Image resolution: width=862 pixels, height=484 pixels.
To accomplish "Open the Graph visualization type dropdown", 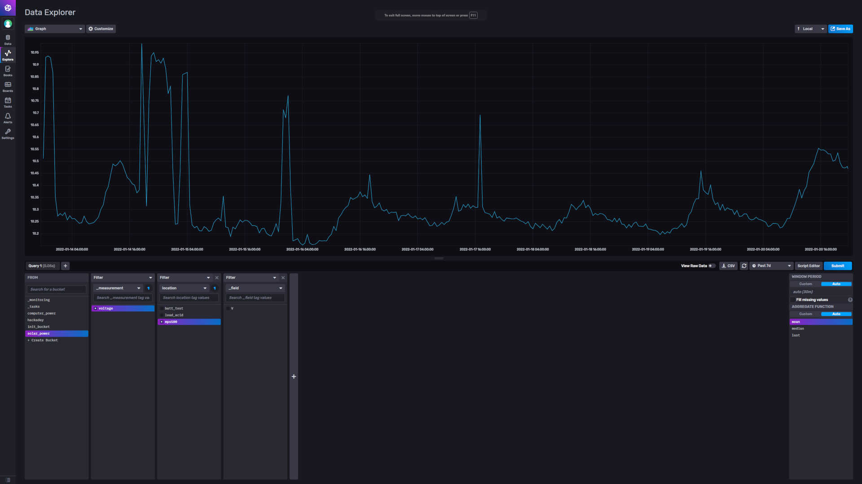I will (x=55, y=29).
